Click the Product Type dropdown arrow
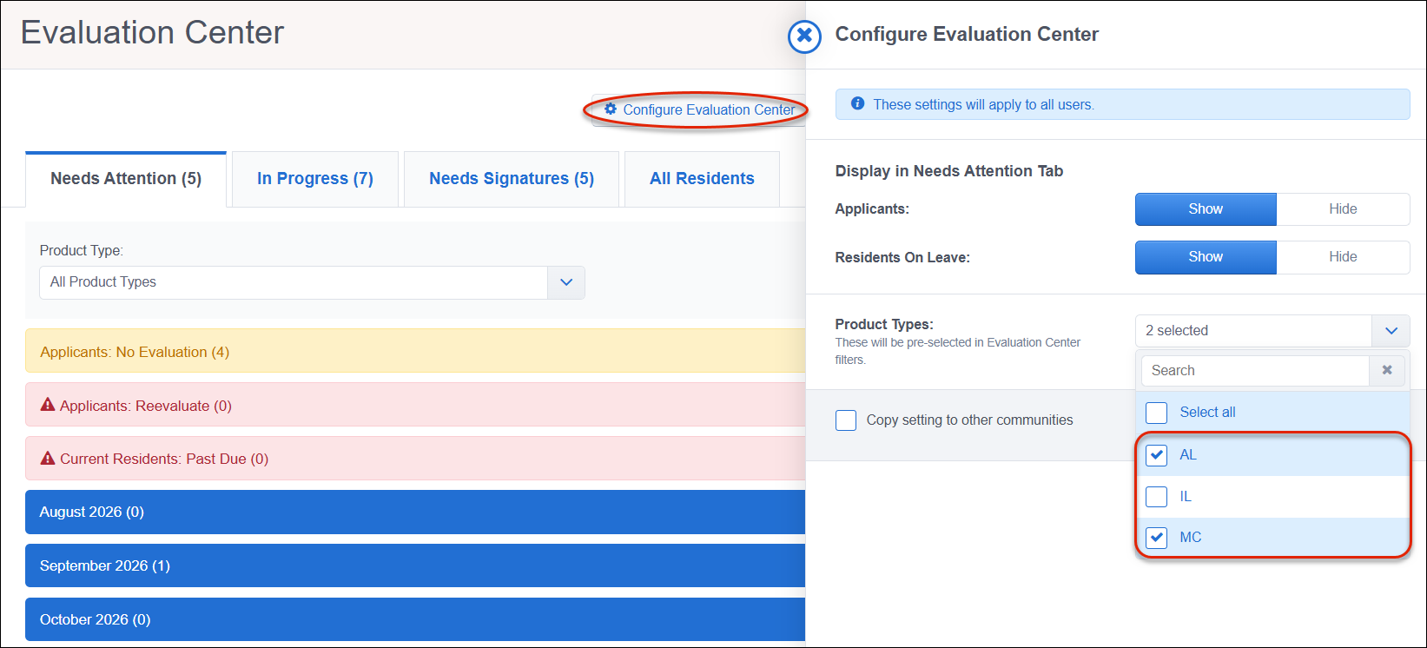1427x648 pixels. point(566,282)
